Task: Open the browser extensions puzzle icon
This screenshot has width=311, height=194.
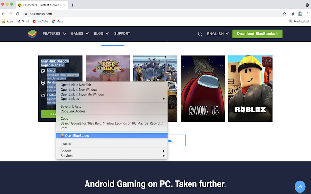Action: [293, 14]
